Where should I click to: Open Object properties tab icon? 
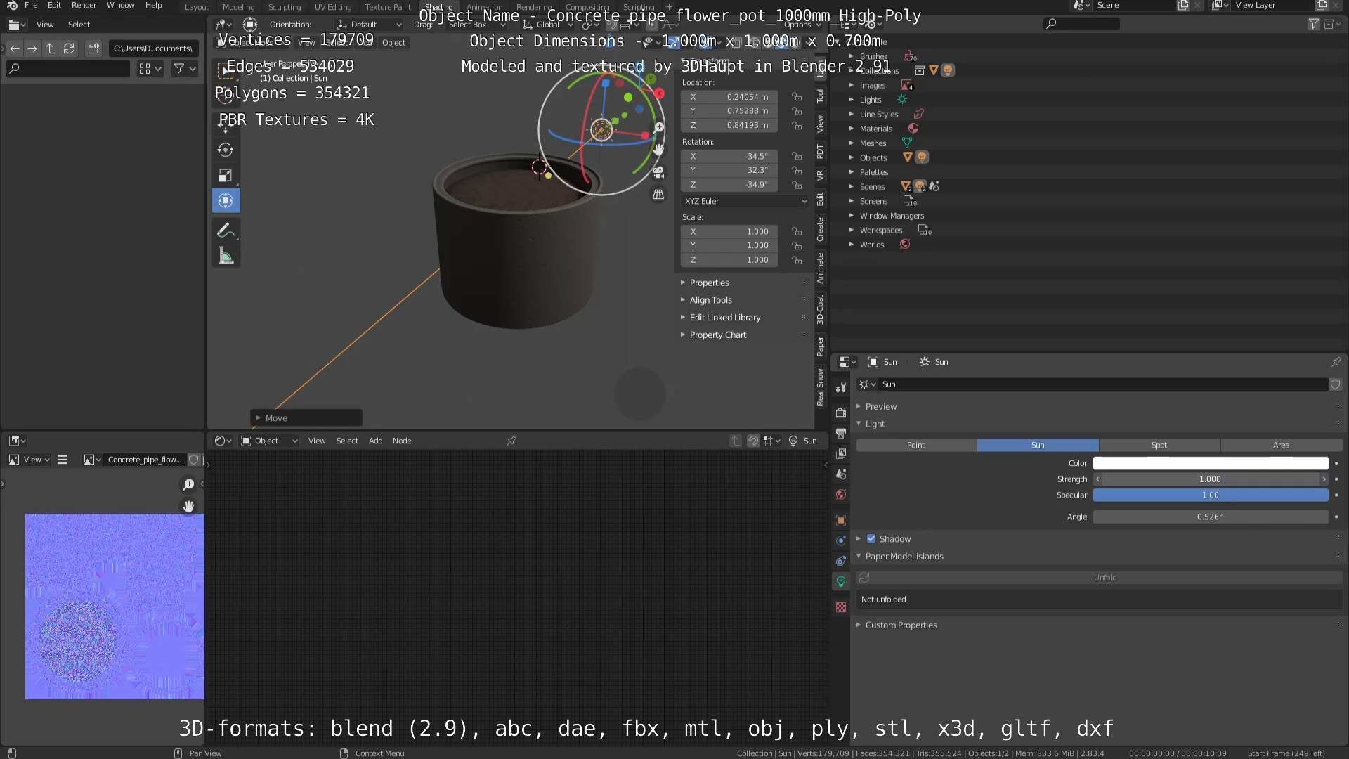click(x=841, y=521)
